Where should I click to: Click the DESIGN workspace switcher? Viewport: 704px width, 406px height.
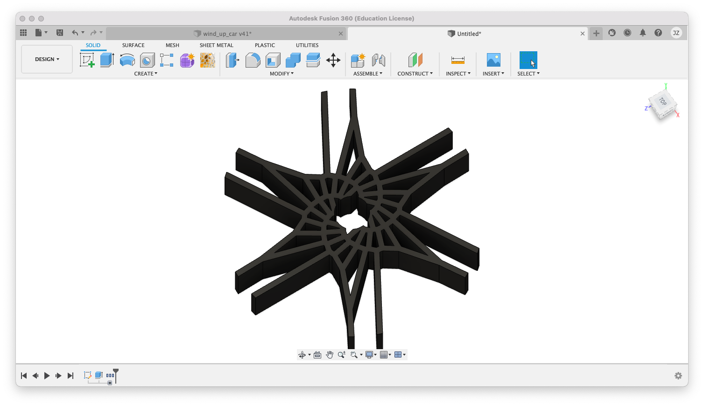tap(47, 59)
